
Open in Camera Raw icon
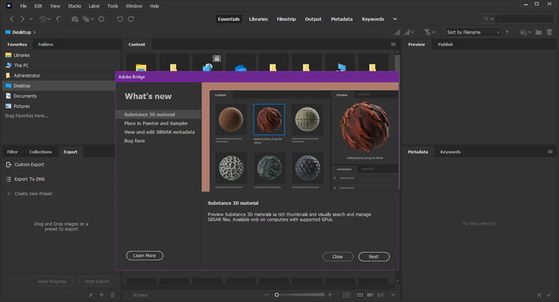click(x=101, y=19)
